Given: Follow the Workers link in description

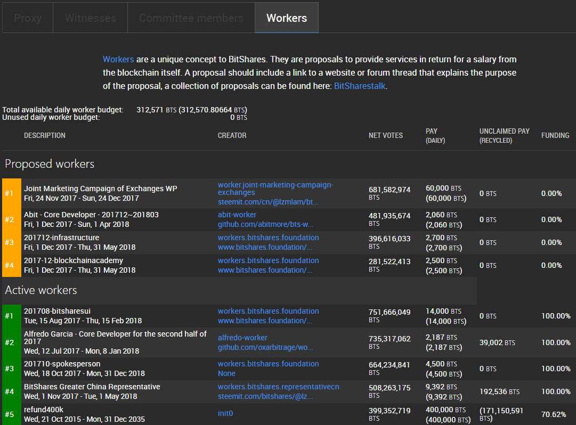Looking at the screenshot, I should [118, 60].
